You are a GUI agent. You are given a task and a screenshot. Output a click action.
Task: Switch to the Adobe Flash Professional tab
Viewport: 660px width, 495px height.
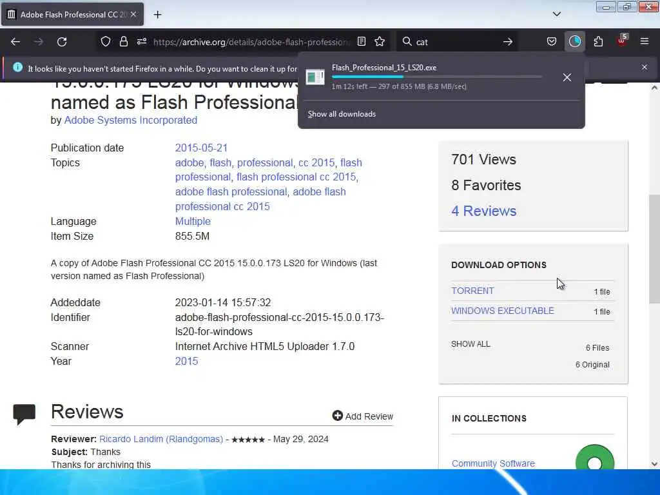coord(72,14)
